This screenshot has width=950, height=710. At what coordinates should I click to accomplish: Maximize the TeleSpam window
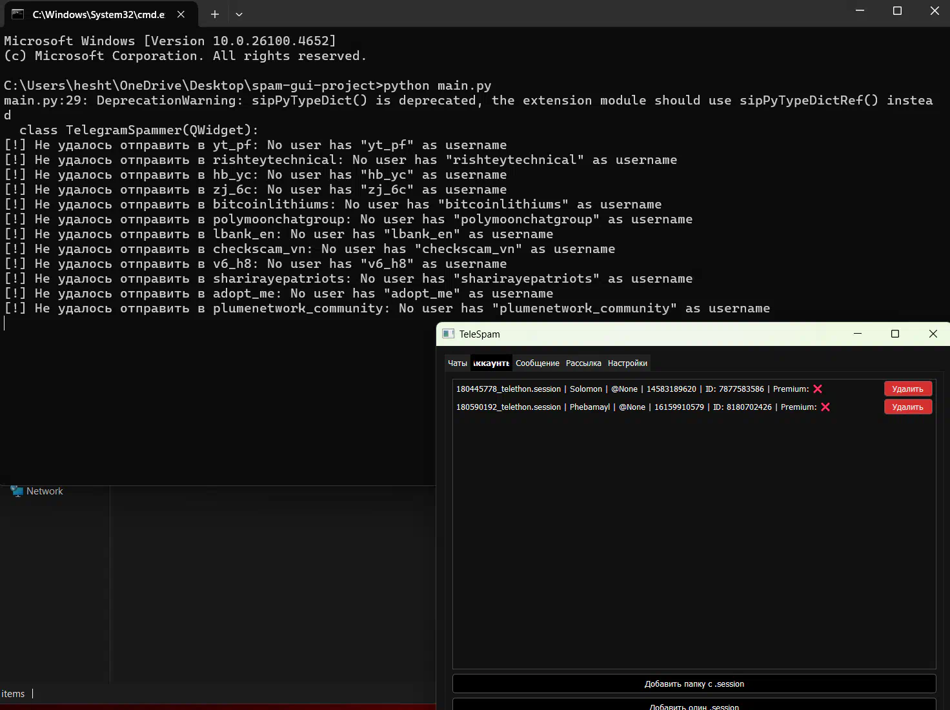pos(895,334)
